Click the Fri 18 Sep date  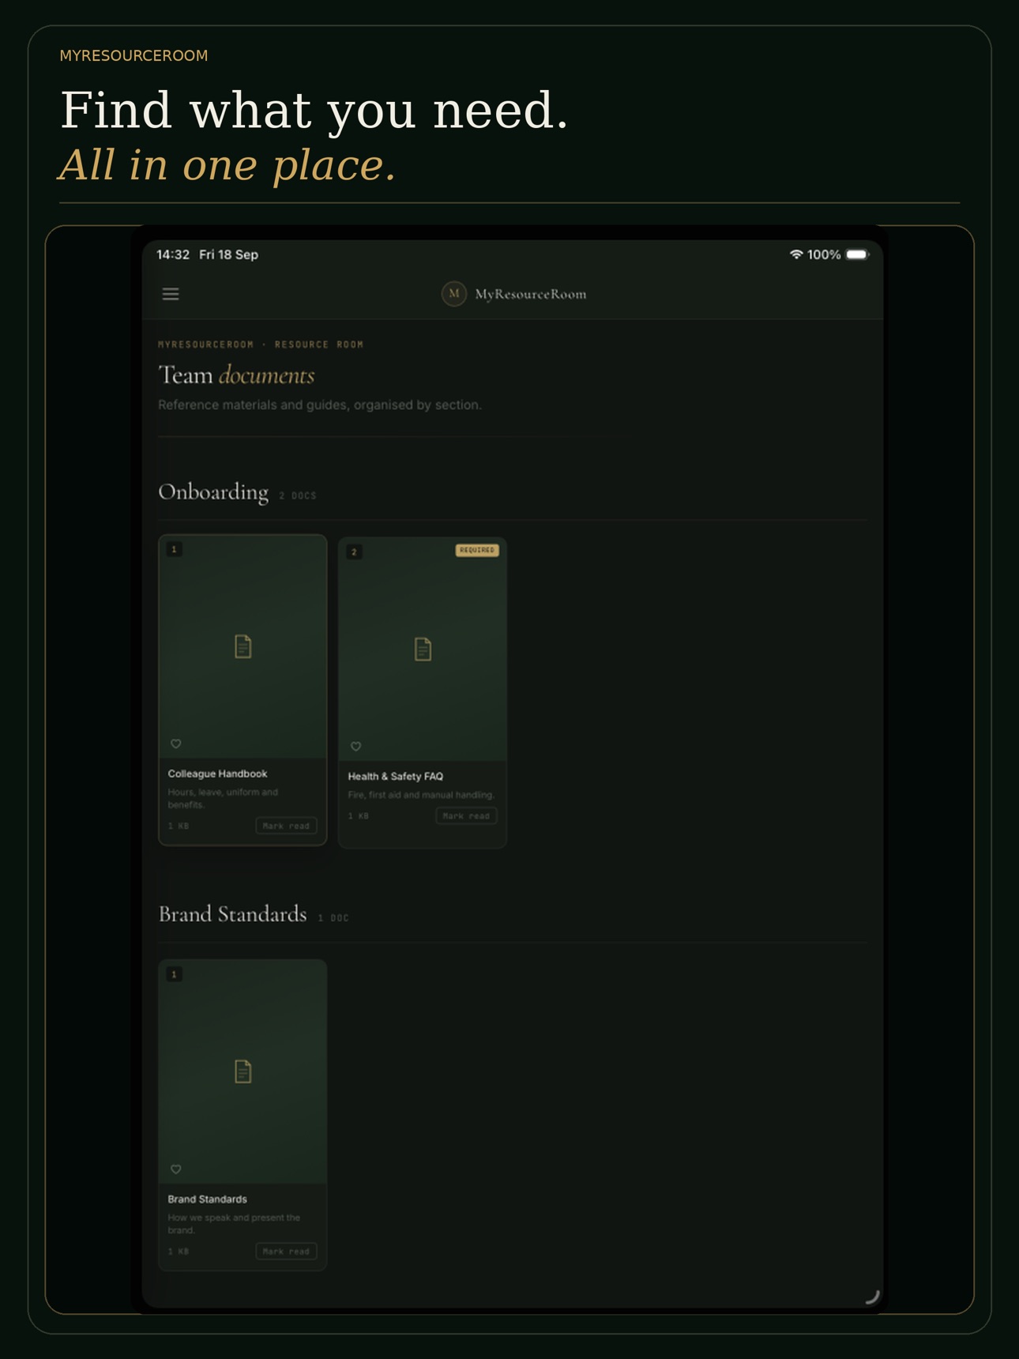[228, 254]
